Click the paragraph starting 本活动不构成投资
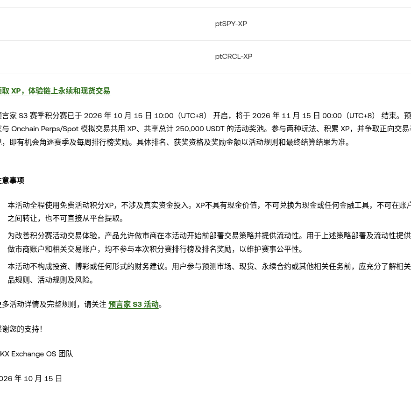 [209, 273]
